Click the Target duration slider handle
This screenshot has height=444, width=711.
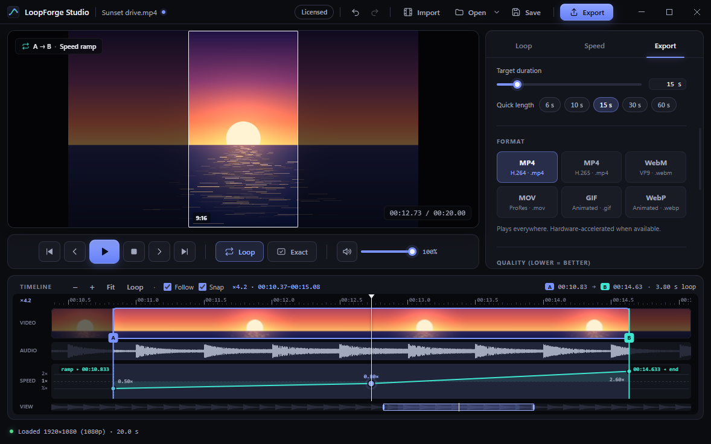pos(517,84)
